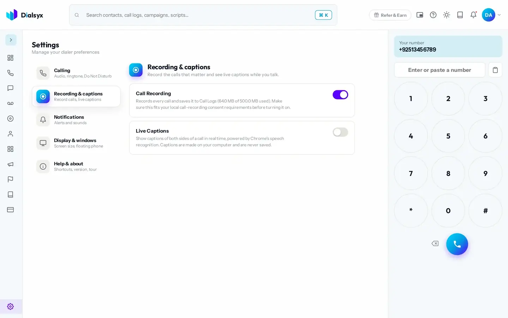The width and height of the screenshot is (508, 318).
Task: Click the notification bell in top bar
Action: coord(473,15)
